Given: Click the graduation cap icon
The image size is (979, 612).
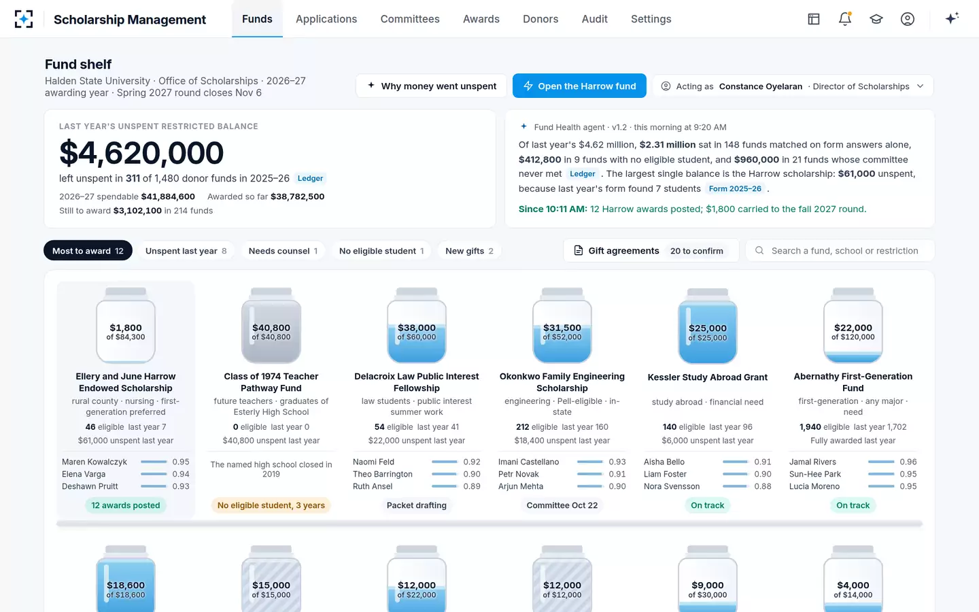Looking at the screenshot, I should pos(876,19).
